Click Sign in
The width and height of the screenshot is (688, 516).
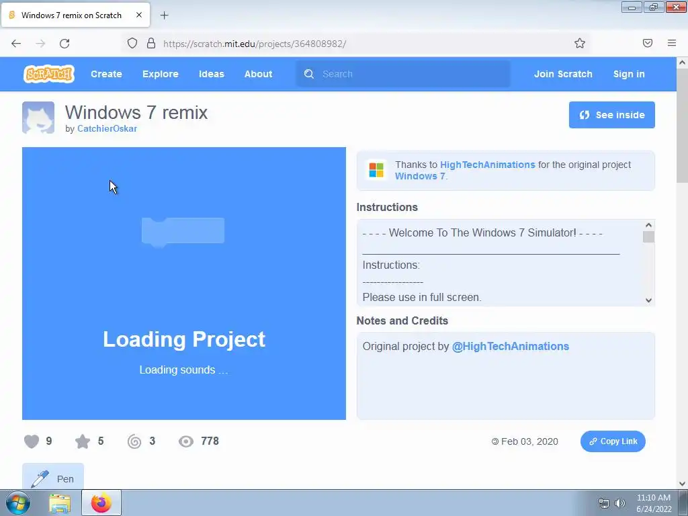coord(629,74)
